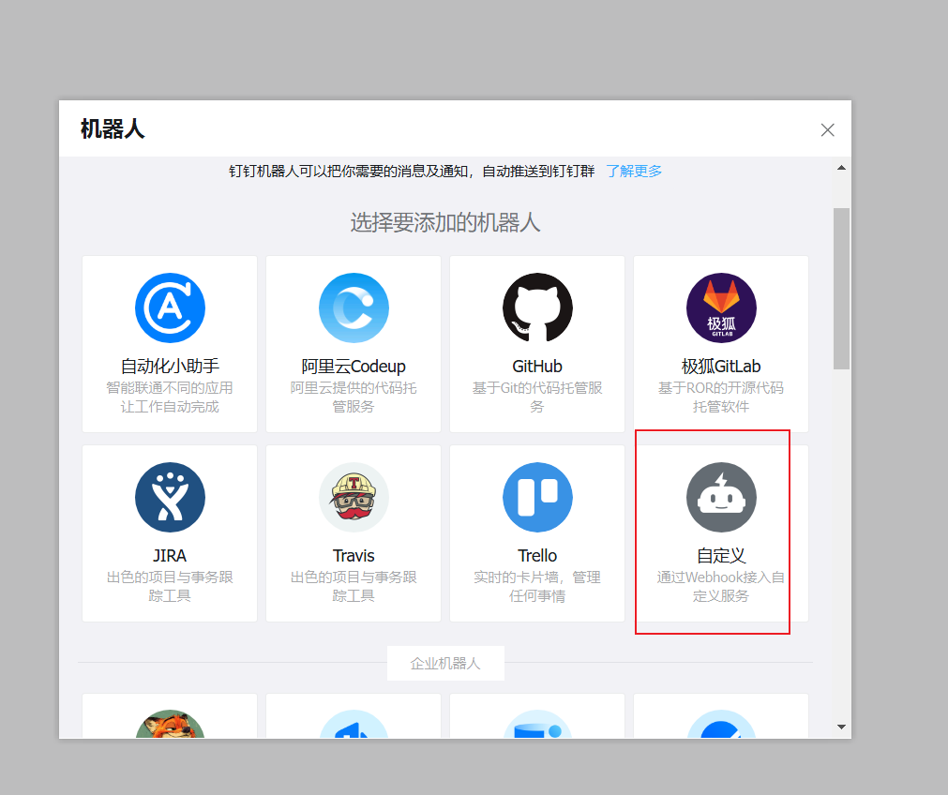Image resolution: width=948 pixels, height=795 pixels.
Task: Click the scrollbar up arrow
Action: coord(841,168)
